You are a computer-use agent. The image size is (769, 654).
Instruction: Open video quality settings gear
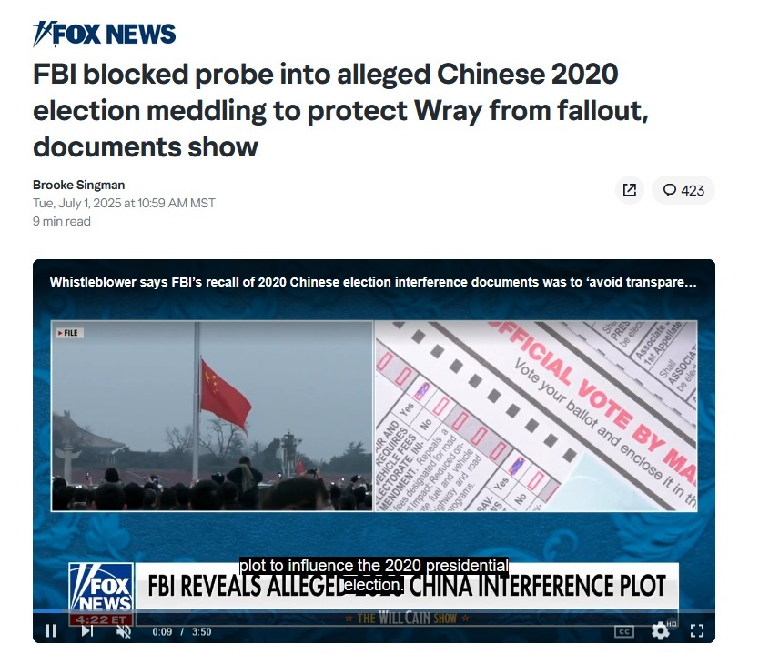(x=660, y=630)
